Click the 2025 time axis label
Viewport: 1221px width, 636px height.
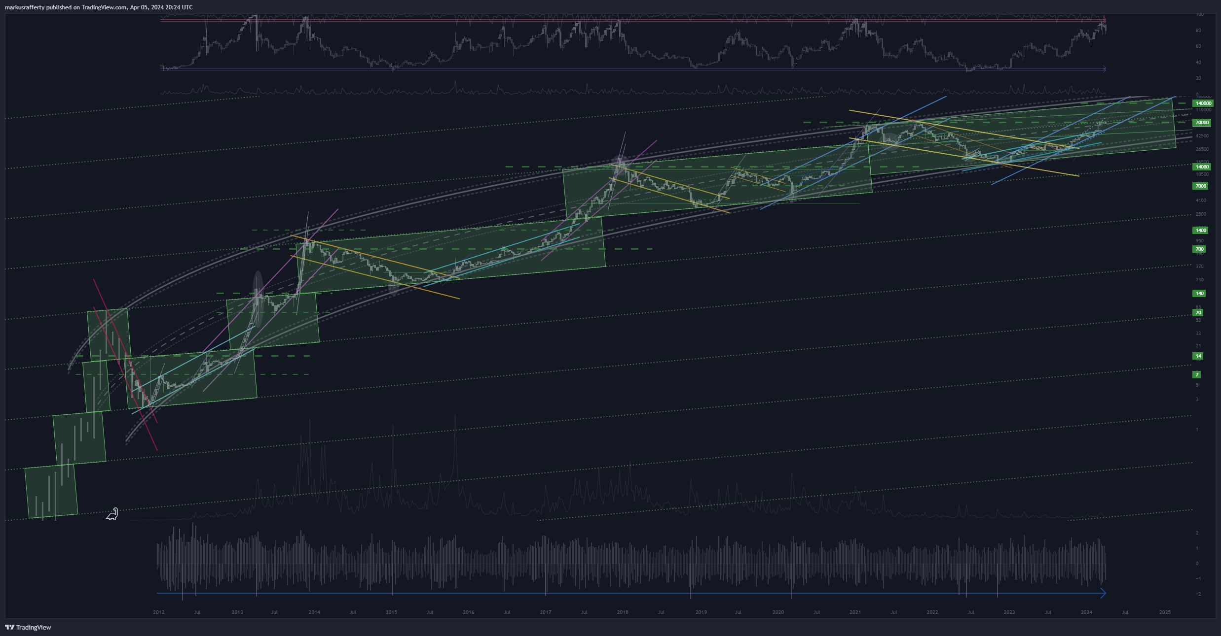[x=1165, y=612]
